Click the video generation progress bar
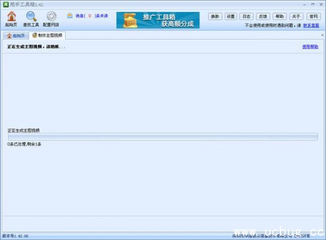This screenshot has height=240, width=326. pos(162,137)
